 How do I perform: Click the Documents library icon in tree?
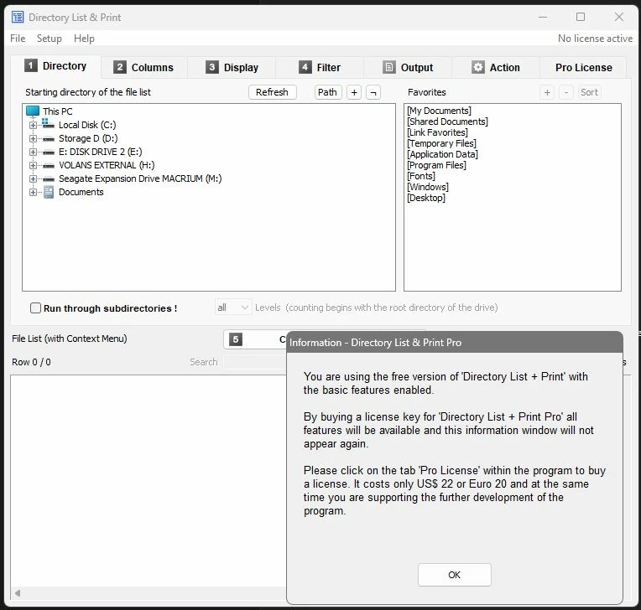49,192
